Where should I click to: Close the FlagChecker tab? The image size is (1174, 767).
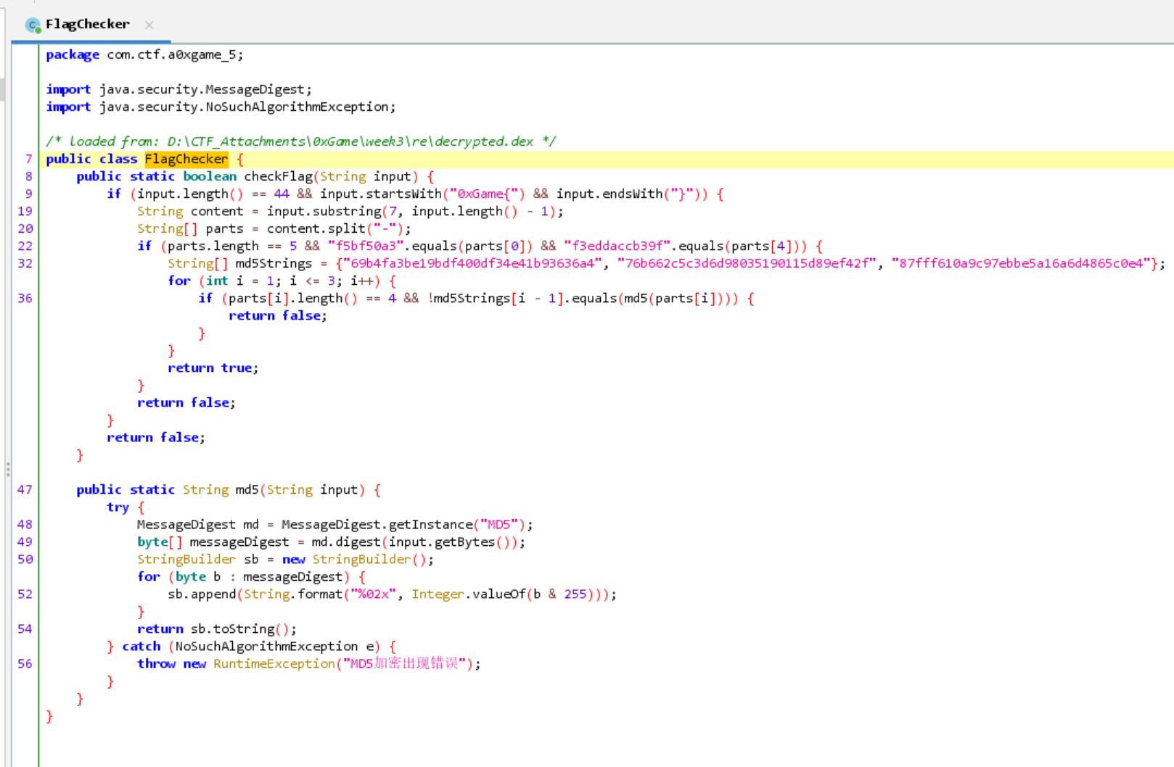click(149, 25)
